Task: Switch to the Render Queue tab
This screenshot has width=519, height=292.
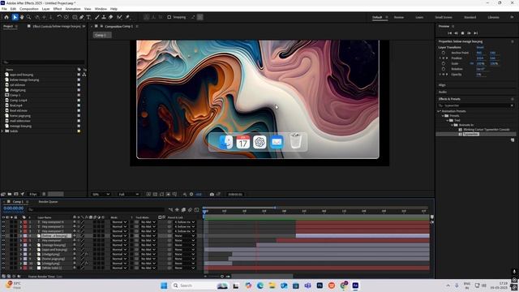Action: [x=48, y=202]
